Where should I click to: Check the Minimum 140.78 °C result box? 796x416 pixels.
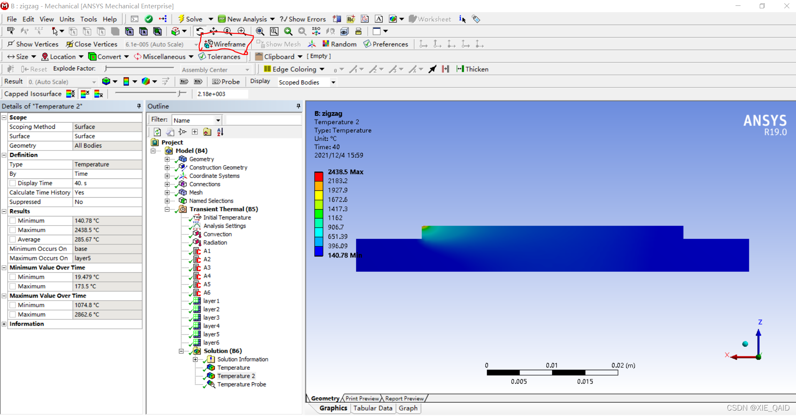(x=13, y=221)
